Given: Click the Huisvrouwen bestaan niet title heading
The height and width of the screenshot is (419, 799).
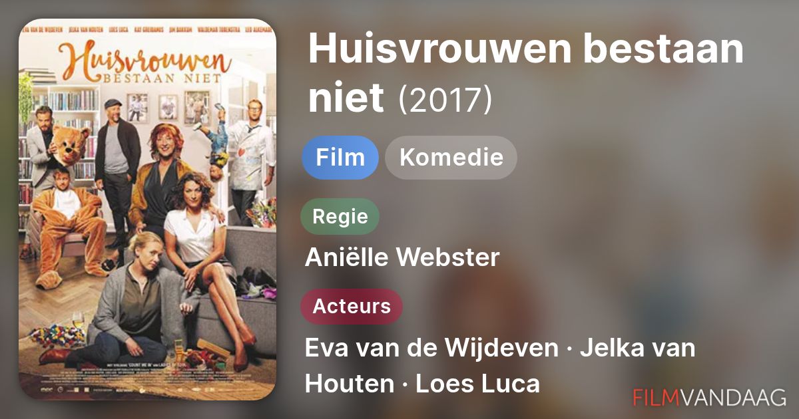Looking at the screenshot, I should click(526, 73).
